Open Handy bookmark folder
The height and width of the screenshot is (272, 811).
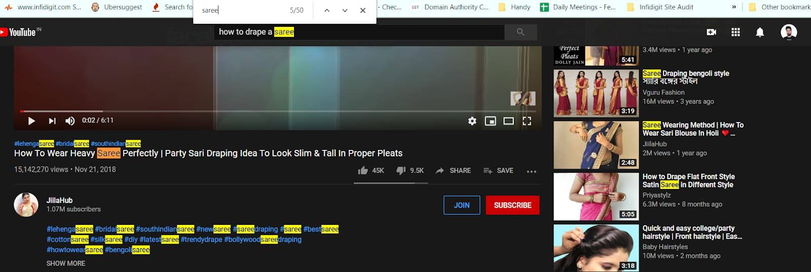click(x=514, y=7)
